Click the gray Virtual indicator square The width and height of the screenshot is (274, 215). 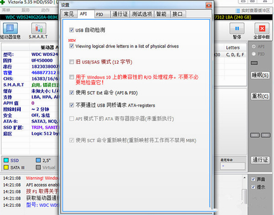point(38,167)
